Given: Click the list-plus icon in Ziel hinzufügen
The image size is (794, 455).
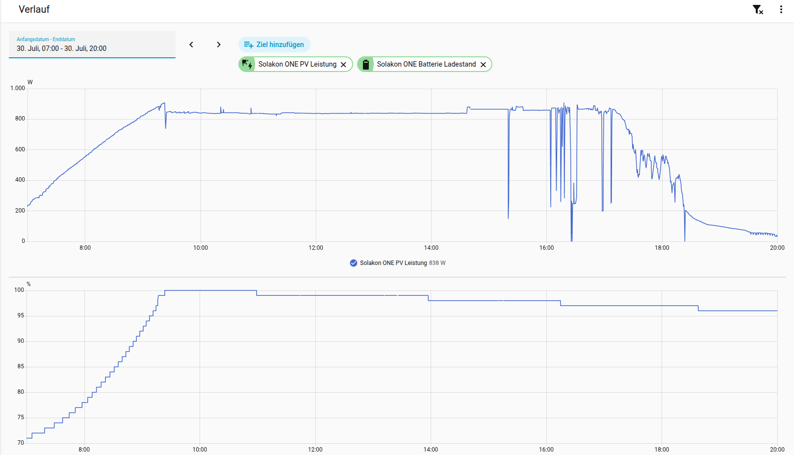Looking at the screenshot, I should [x=249, y=45].
